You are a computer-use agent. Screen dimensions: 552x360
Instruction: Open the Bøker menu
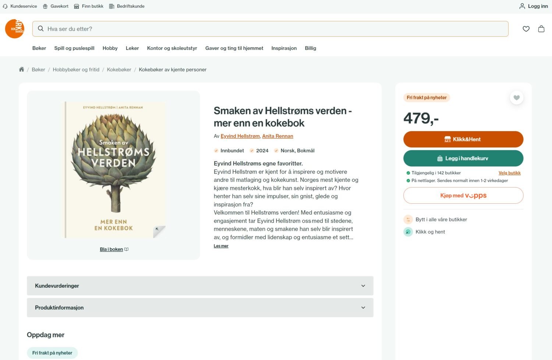[39, 48]
